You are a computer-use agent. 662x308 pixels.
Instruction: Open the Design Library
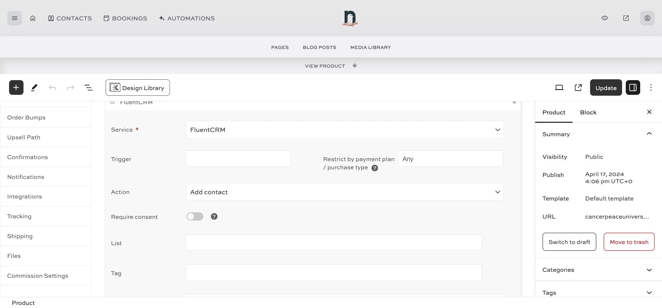137,87
